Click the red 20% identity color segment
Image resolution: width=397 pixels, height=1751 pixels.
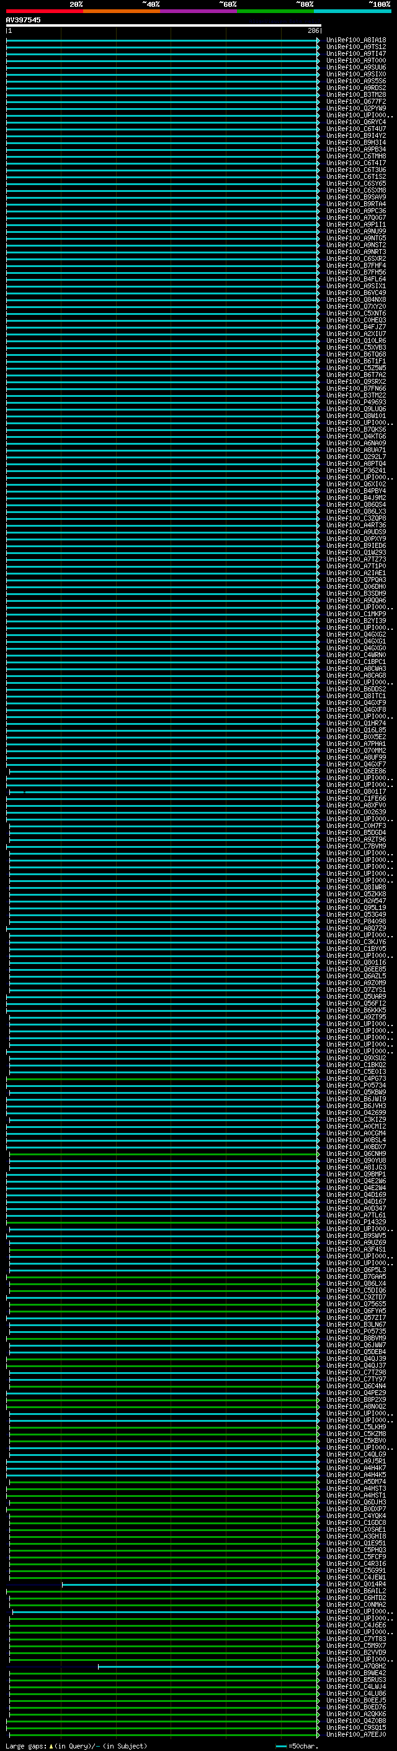(x=44, y=11)
